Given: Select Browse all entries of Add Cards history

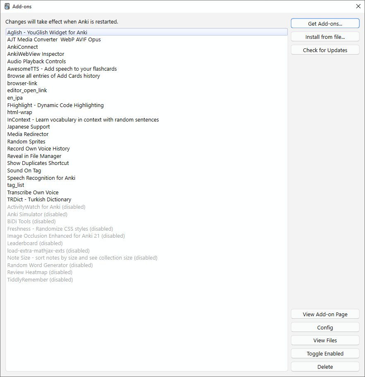Looking at the screenshot, I should [x=146, y=76].
